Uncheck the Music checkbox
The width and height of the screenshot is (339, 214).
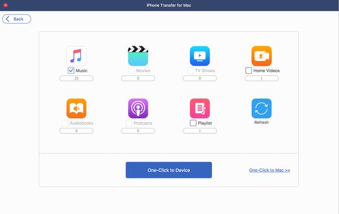pyautogui.click(x=71, y=70)
